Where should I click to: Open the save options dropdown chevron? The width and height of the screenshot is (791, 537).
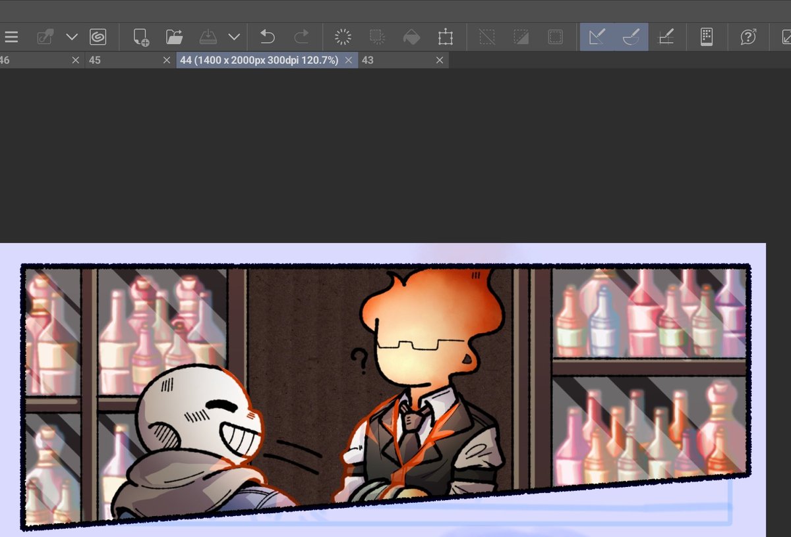234,36
